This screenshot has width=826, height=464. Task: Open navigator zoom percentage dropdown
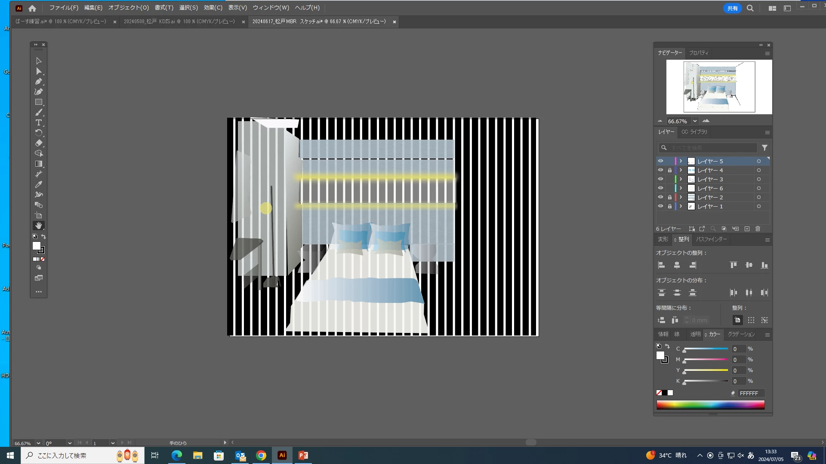tap(695, 121)
